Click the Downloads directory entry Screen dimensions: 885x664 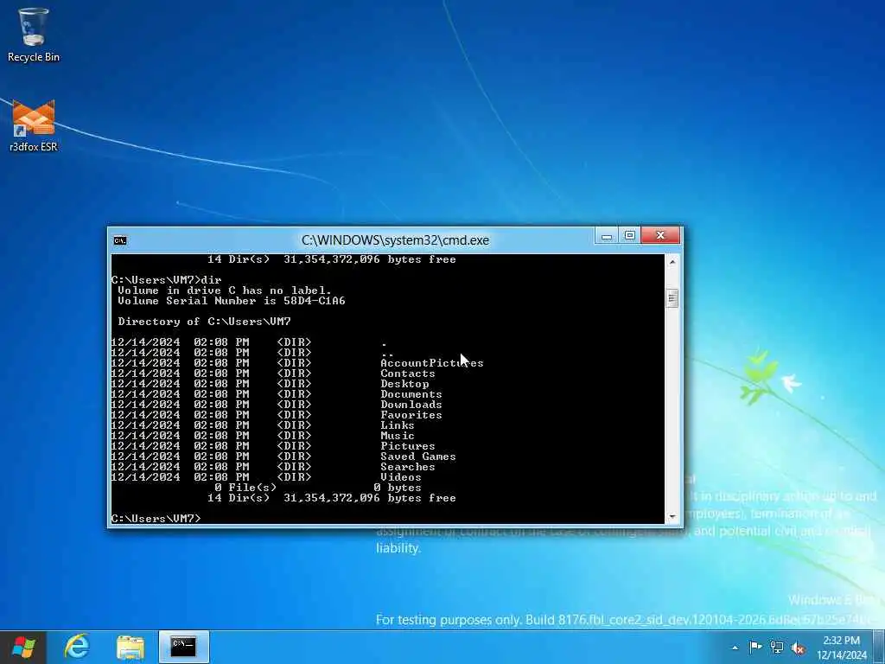411,405
